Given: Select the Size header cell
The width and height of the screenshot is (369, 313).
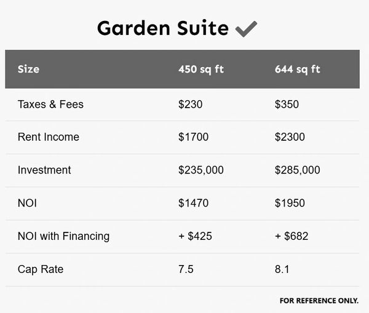Looking at the screenshot, I should pyautogui.click(x=28, y=69).
